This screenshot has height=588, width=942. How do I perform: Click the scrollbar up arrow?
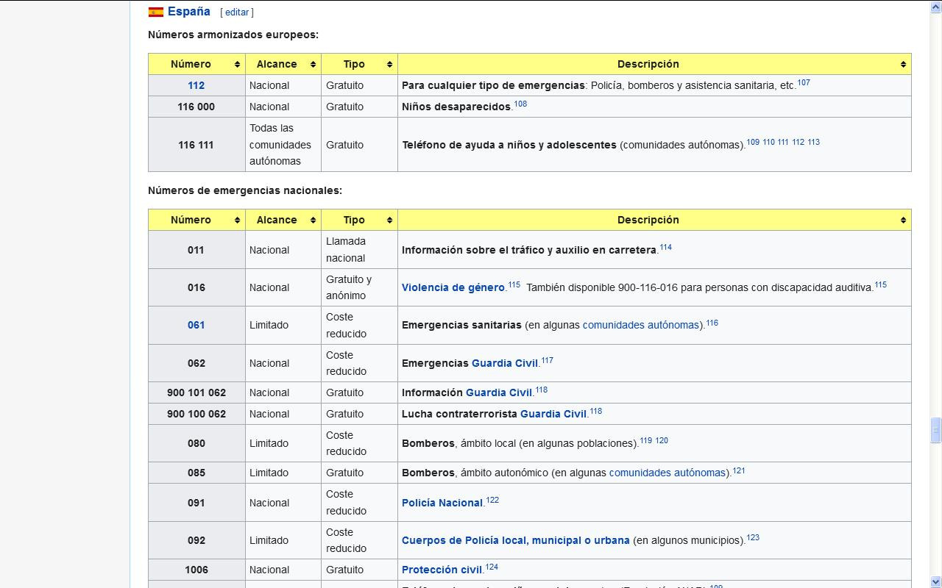(936, 7)
